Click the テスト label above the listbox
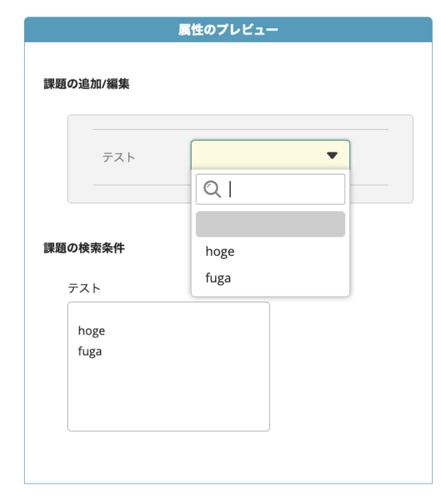The width and height of the screenshot is (441, 496). point(83,288)
